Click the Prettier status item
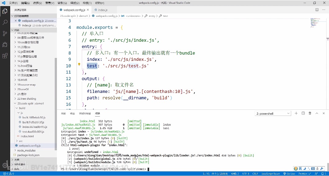 (x=305, y=174)
